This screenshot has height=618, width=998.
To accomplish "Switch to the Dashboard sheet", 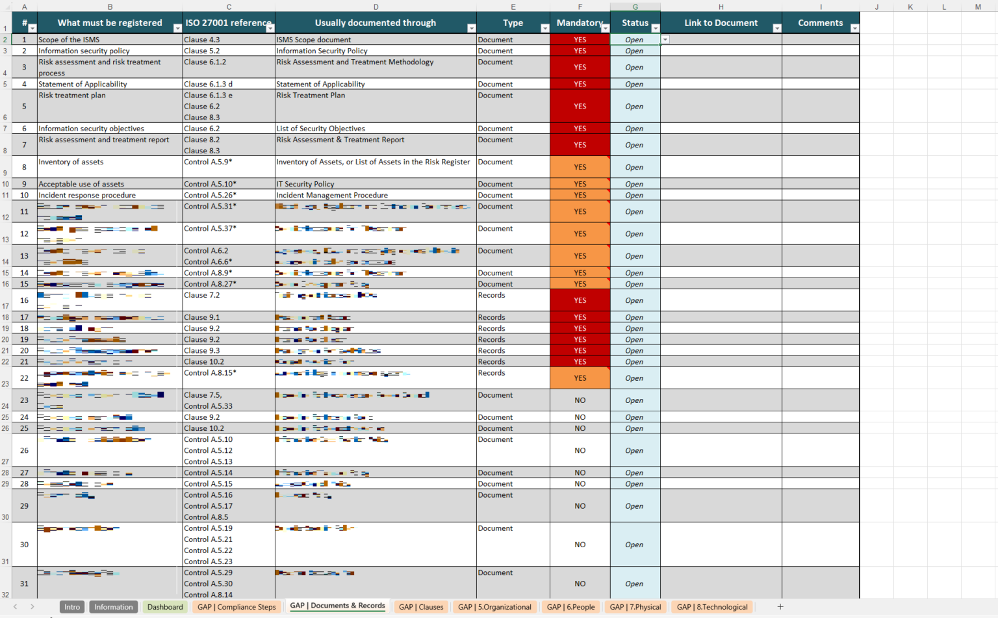I will (165, 606).
